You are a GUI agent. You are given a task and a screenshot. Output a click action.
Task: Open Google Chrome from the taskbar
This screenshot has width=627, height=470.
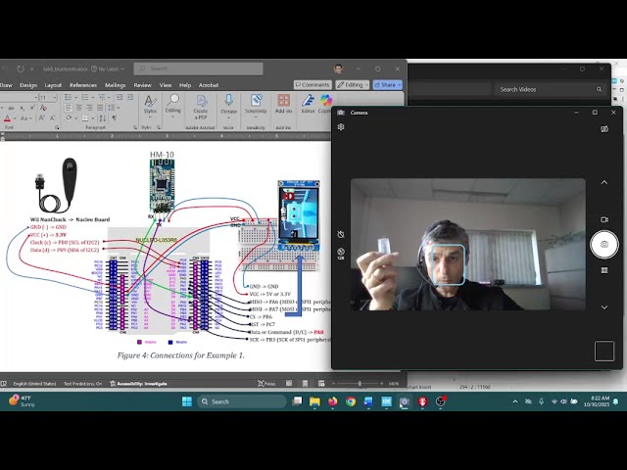coord(351,401)
